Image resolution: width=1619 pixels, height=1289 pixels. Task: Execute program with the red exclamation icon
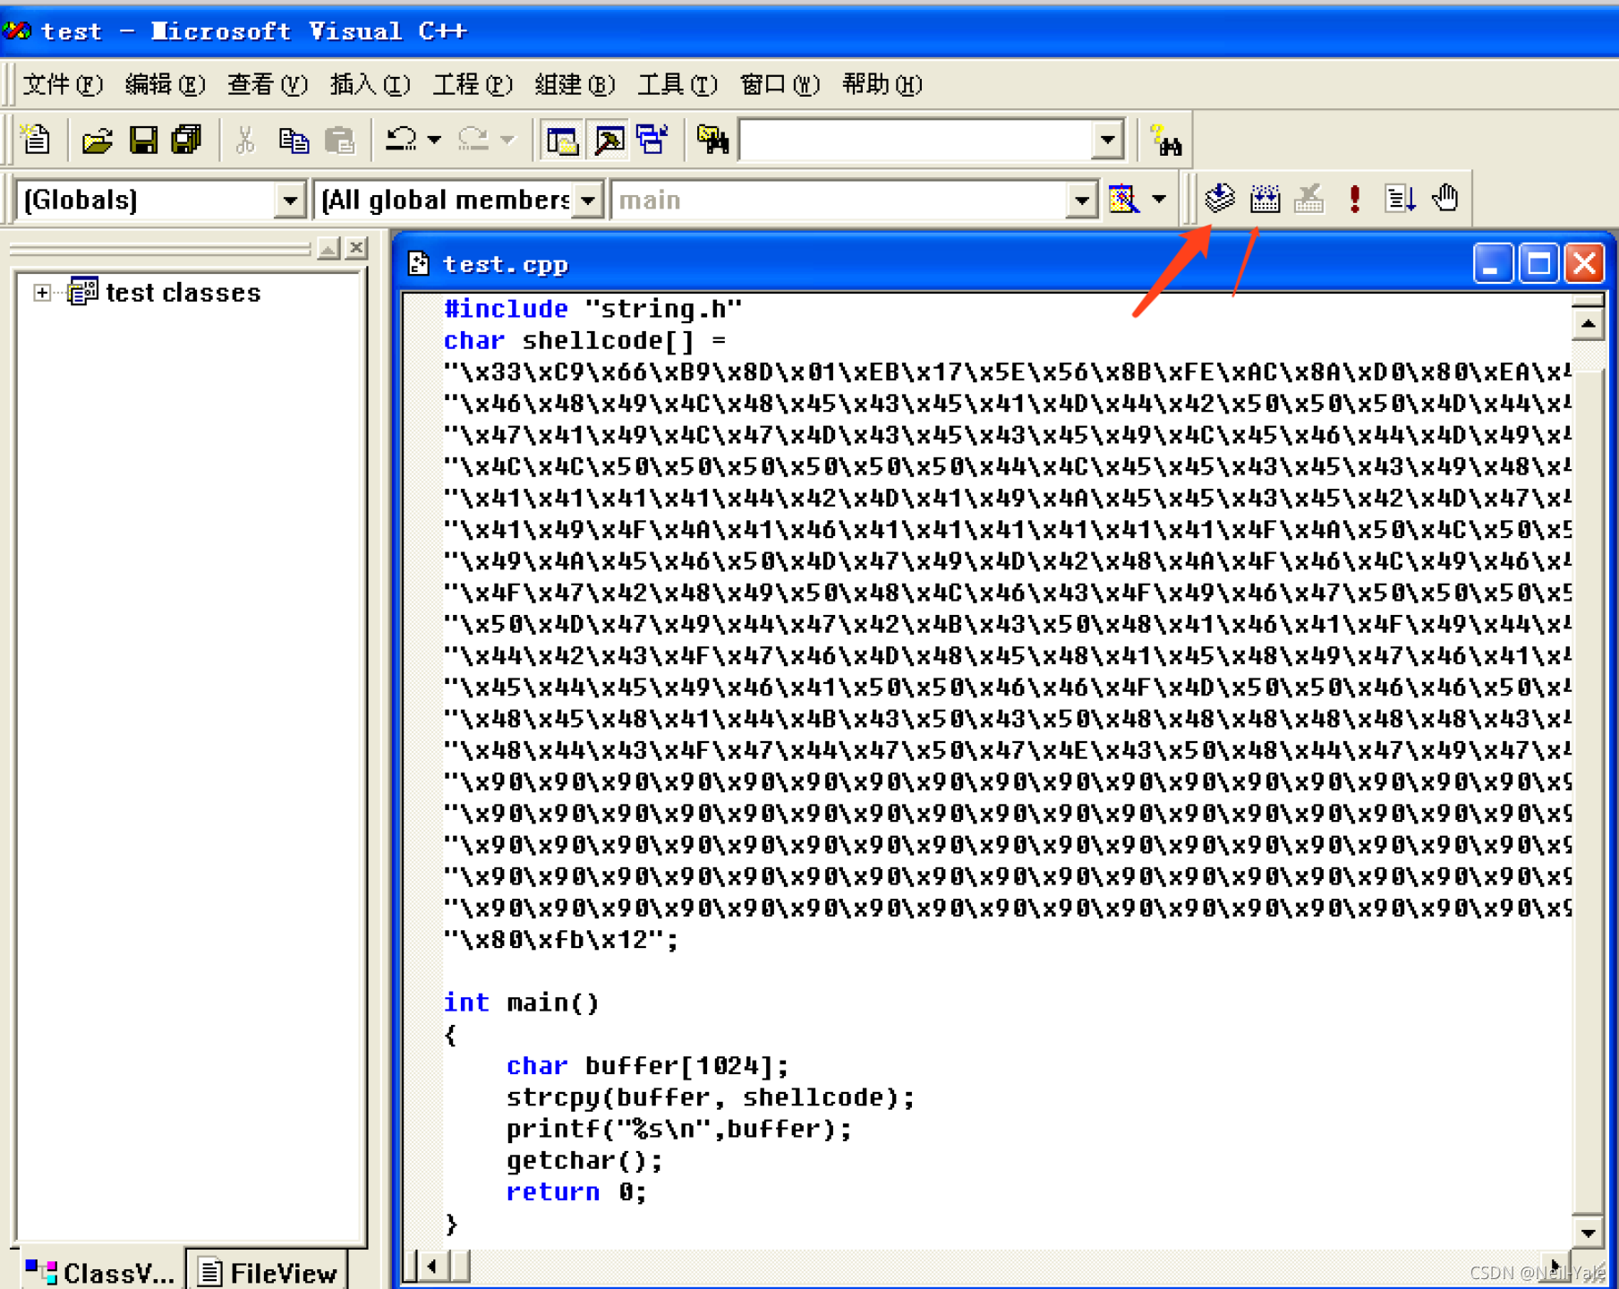tap(1355, 198)
